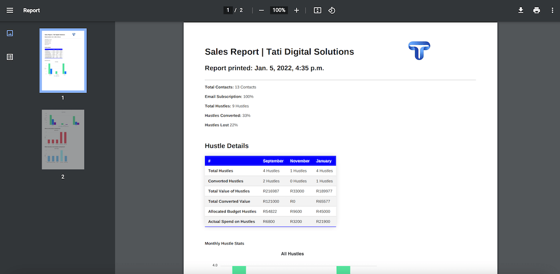Click the Tati Digital Solutions logo
Image resolution: width=560 pixels, height=274 pixels.
pyautogui.click(x=419, y=50)
